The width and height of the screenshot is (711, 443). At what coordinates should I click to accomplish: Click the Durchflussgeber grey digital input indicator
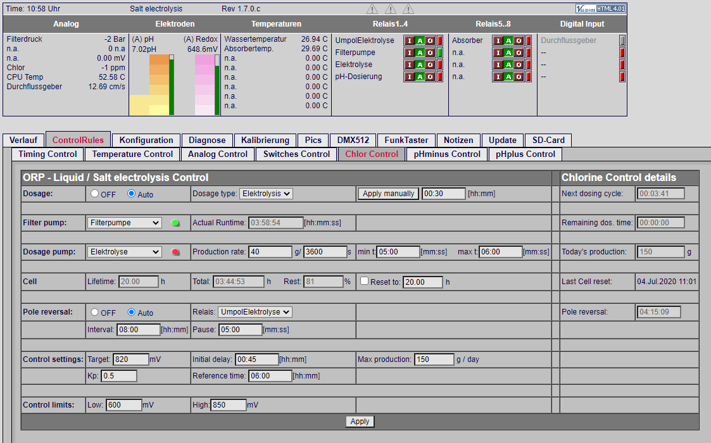622,41
